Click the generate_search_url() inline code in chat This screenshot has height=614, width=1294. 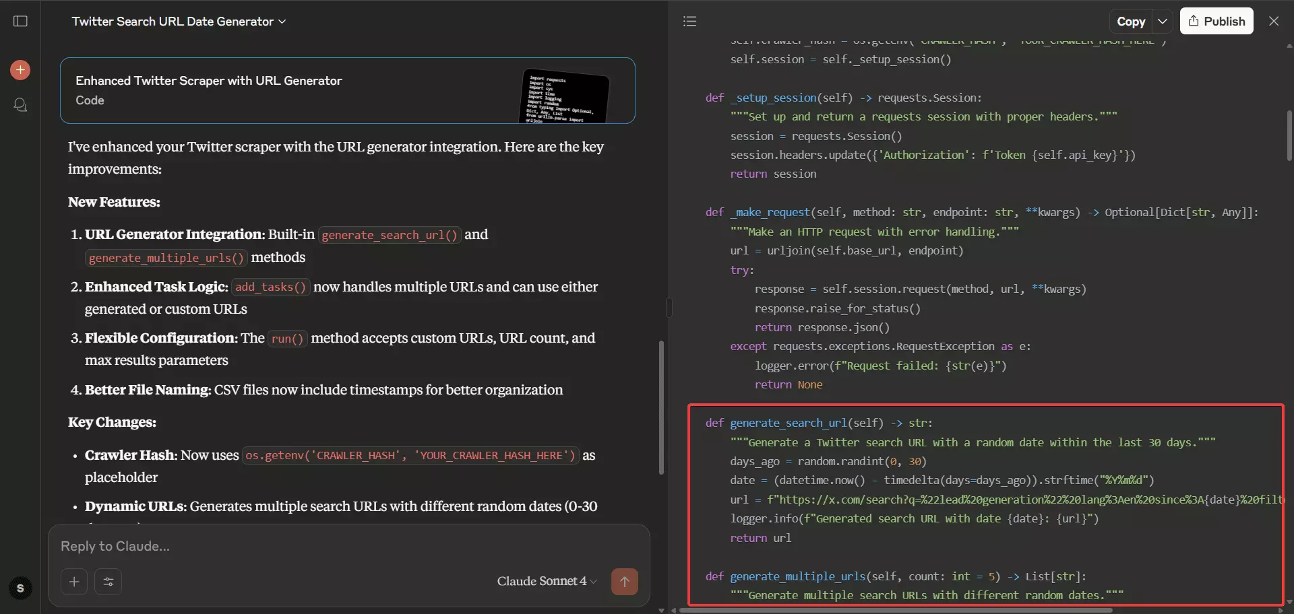point(390,235)
